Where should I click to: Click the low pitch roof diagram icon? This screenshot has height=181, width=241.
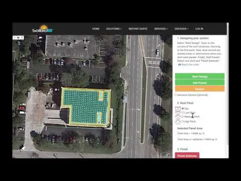coord(178,113)
